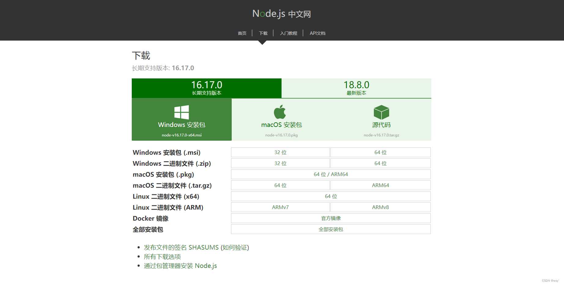Click the Linux 二进制文件 (x64) row label
564x285 pixels.
[x=166, y=197]
